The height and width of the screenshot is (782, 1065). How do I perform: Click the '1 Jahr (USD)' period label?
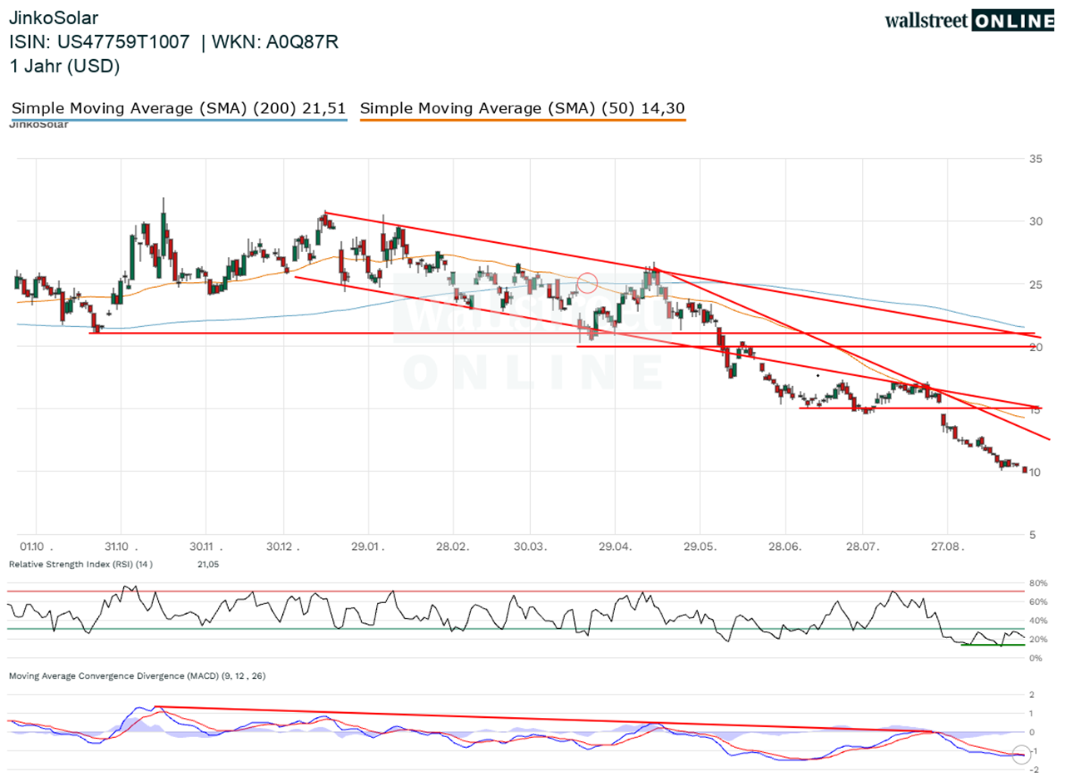(64, 67)
